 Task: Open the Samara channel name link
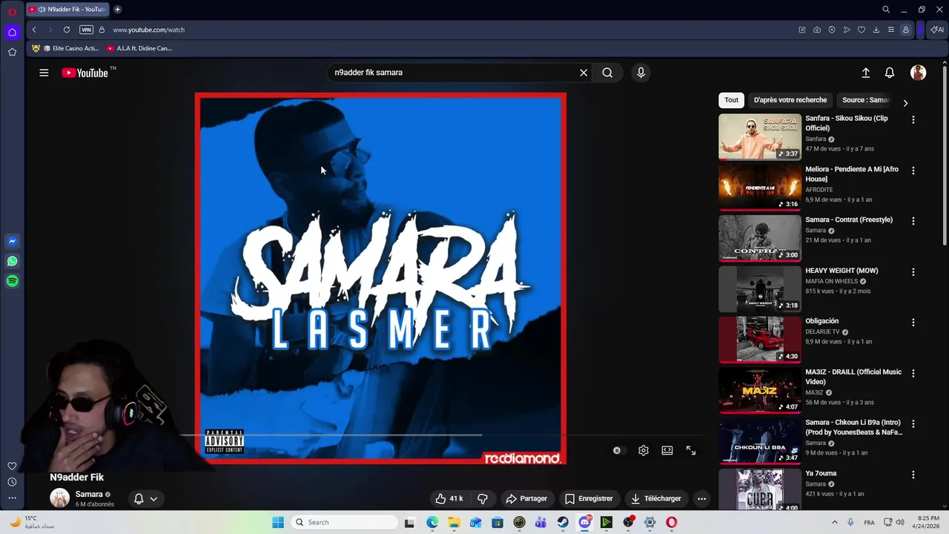coord(89,495)
